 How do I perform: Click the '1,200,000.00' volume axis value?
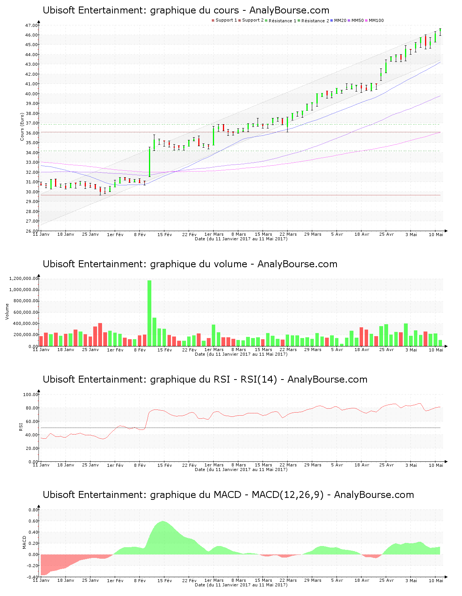coord(24,278)
